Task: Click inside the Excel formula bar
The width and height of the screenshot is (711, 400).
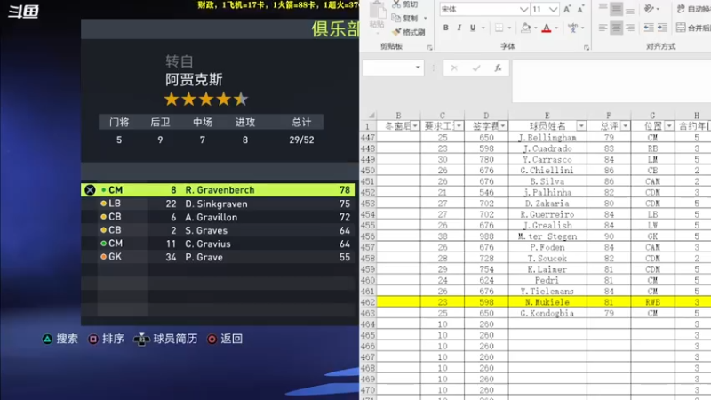Action: (x=611, y=81)
